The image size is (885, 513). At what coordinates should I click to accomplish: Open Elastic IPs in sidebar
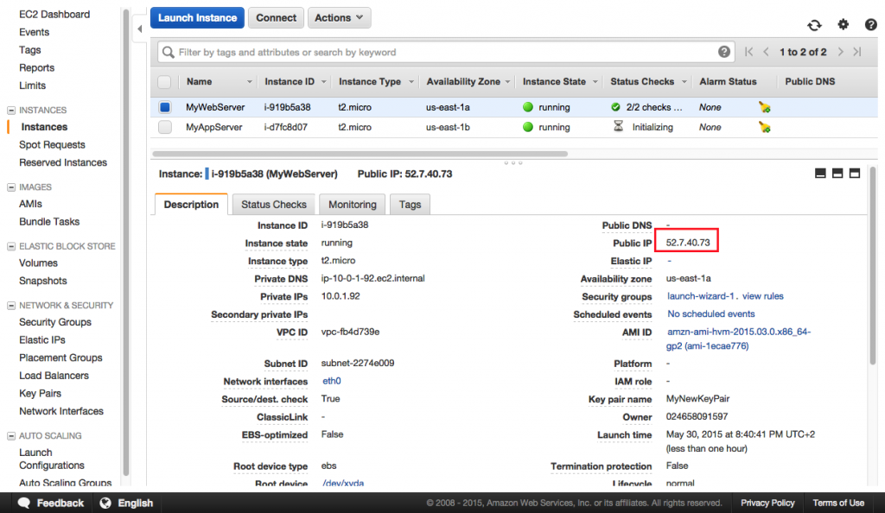coord(42,340)
